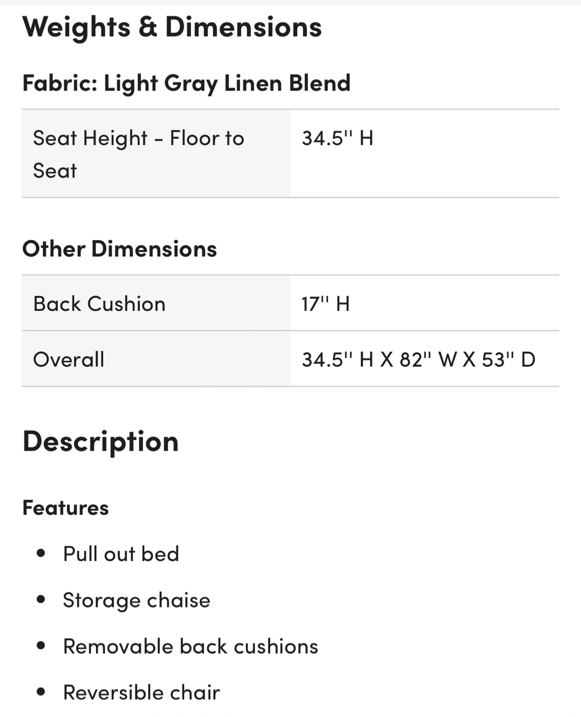Select the 34.5'' H seat height value

click(x=337, y=138)
